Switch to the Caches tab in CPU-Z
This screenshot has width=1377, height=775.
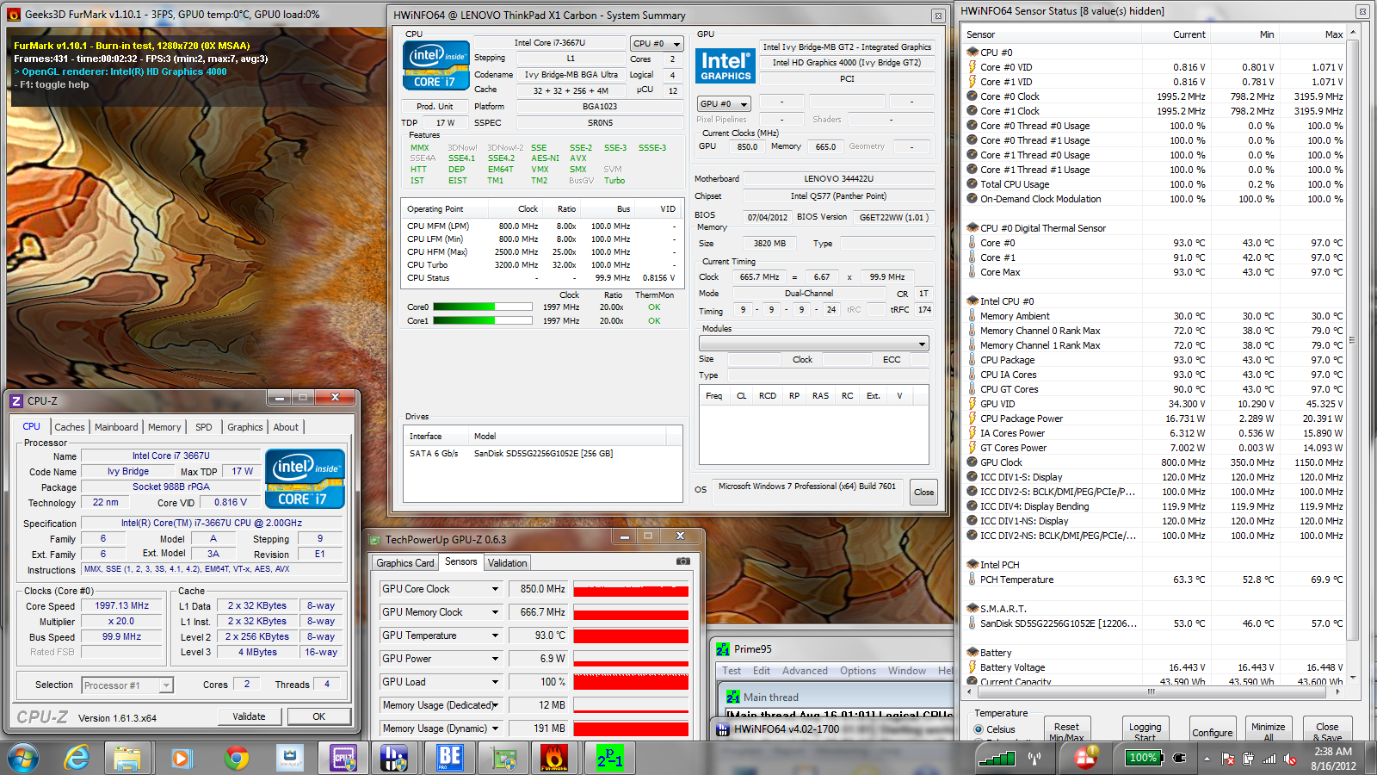pos(70,427)
